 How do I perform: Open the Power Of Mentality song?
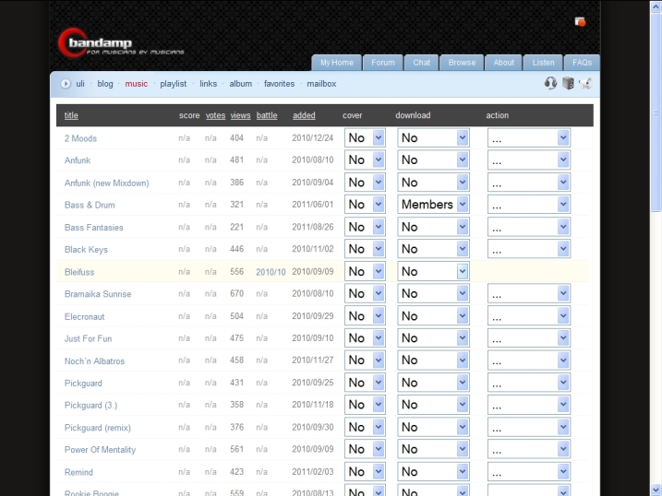pos(100,450)
